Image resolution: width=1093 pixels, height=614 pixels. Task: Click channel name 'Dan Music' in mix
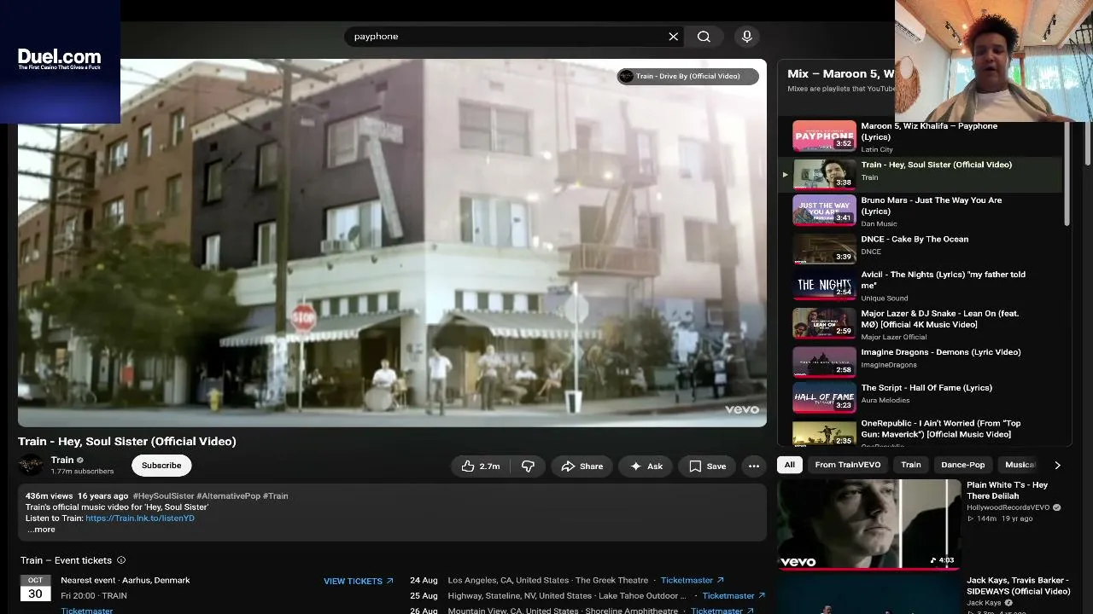coord(879,223)
